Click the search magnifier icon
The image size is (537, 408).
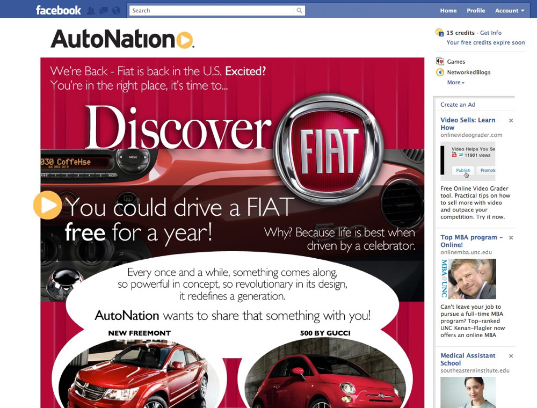click(x=300, y=10)
